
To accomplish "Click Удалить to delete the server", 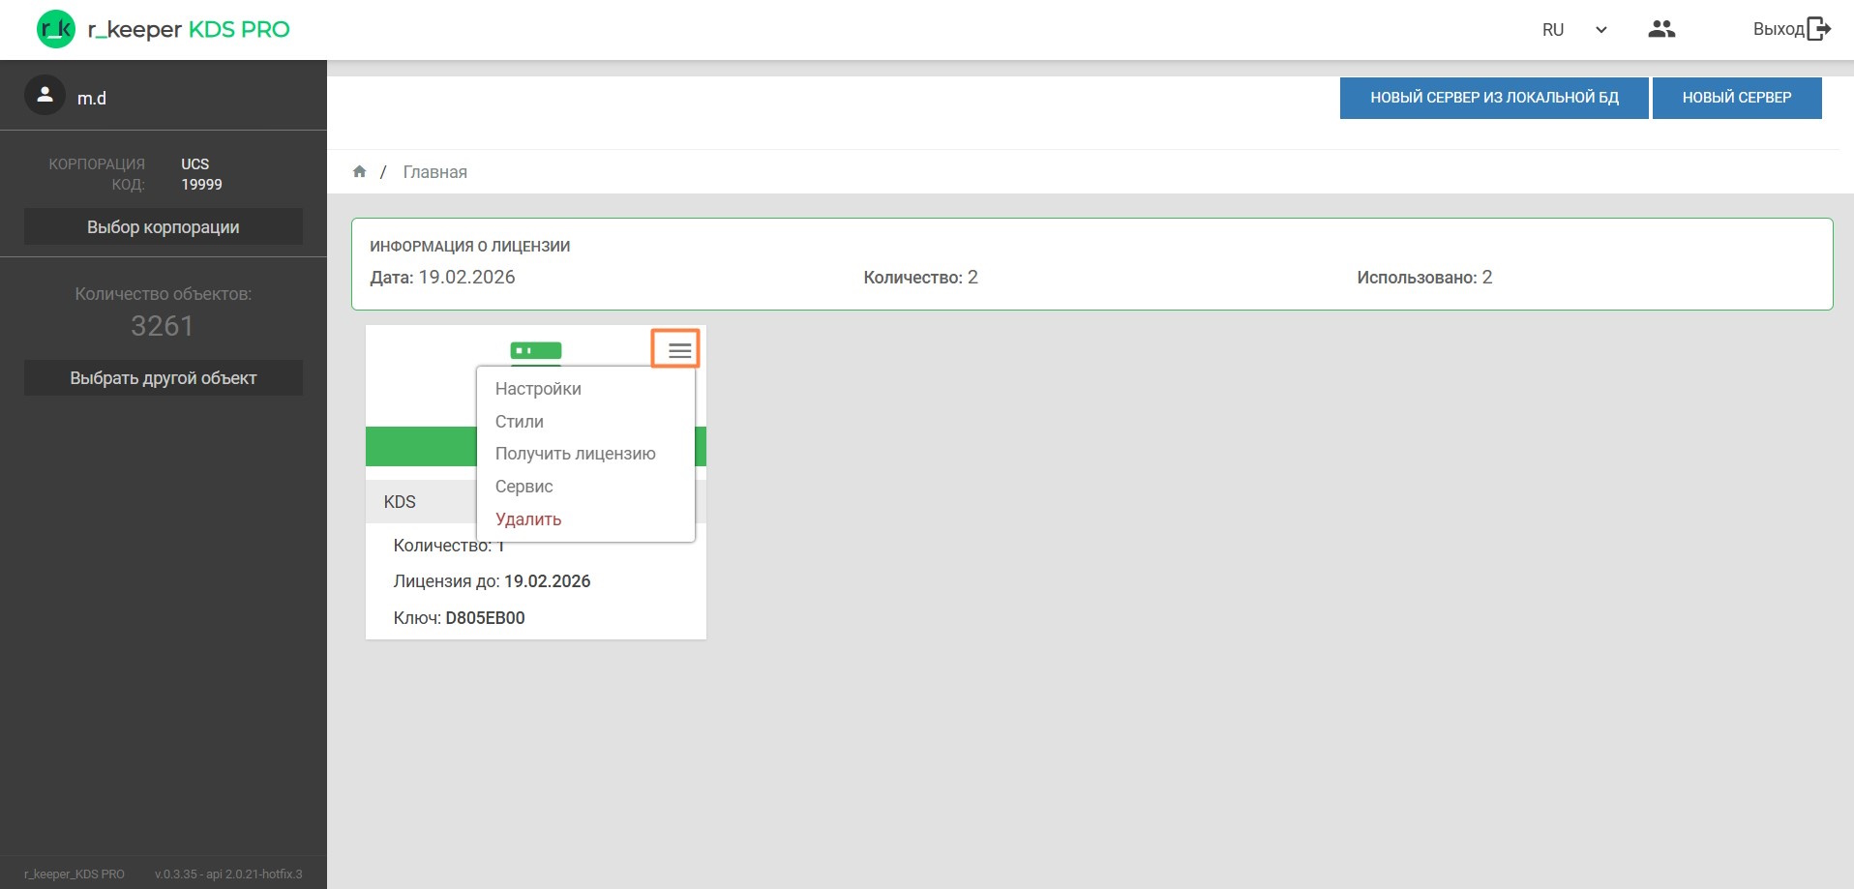I will pos(528,519).
